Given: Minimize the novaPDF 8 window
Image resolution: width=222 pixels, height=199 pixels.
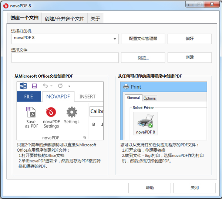Looking at the screenshot, I should coord(190,4).
